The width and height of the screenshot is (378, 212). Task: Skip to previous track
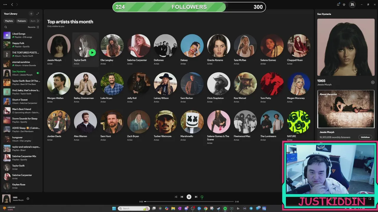tap(182, 197)
